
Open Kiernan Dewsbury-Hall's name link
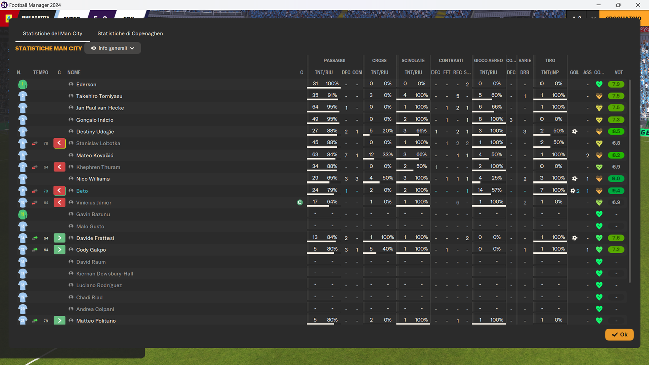point(104,274)
